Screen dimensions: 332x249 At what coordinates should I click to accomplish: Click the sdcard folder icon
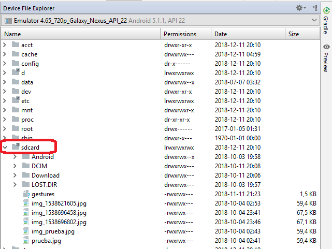point(15,148)
